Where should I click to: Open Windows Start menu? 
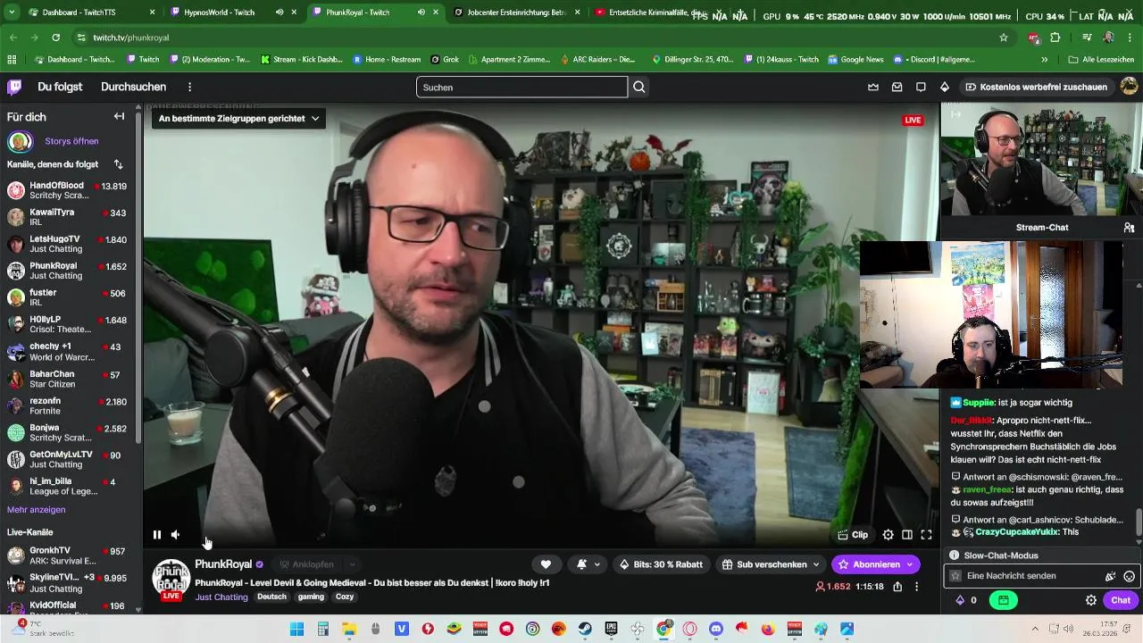click(296, 629)
